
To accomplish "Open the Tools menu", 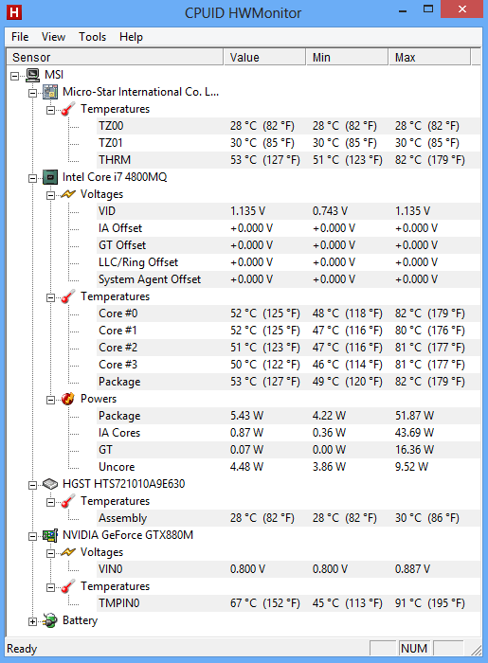I will coord(92,37).
